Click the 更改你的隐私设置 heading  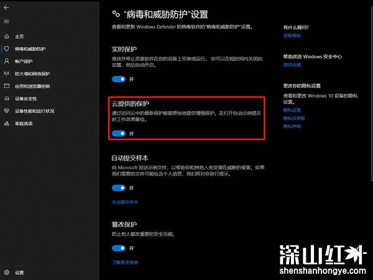coord(302,86)
